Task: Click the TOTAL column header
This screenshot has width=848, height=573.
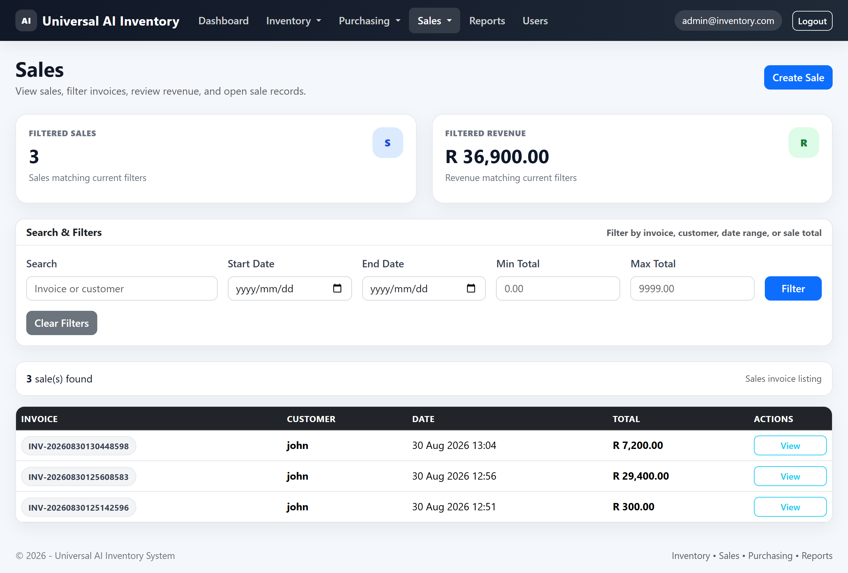Action: 626,419
